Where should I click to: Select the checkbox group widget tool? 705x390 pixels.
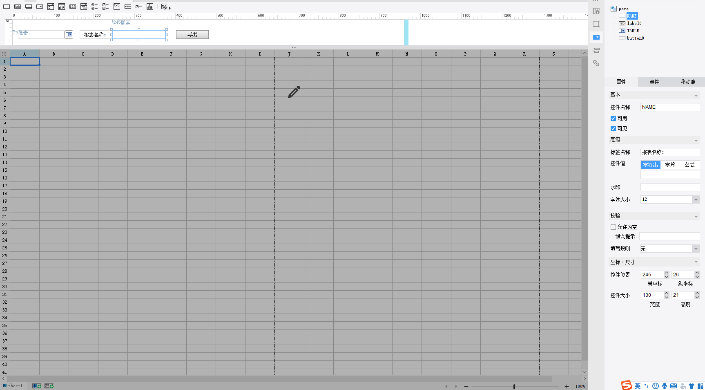pos(105,7)
